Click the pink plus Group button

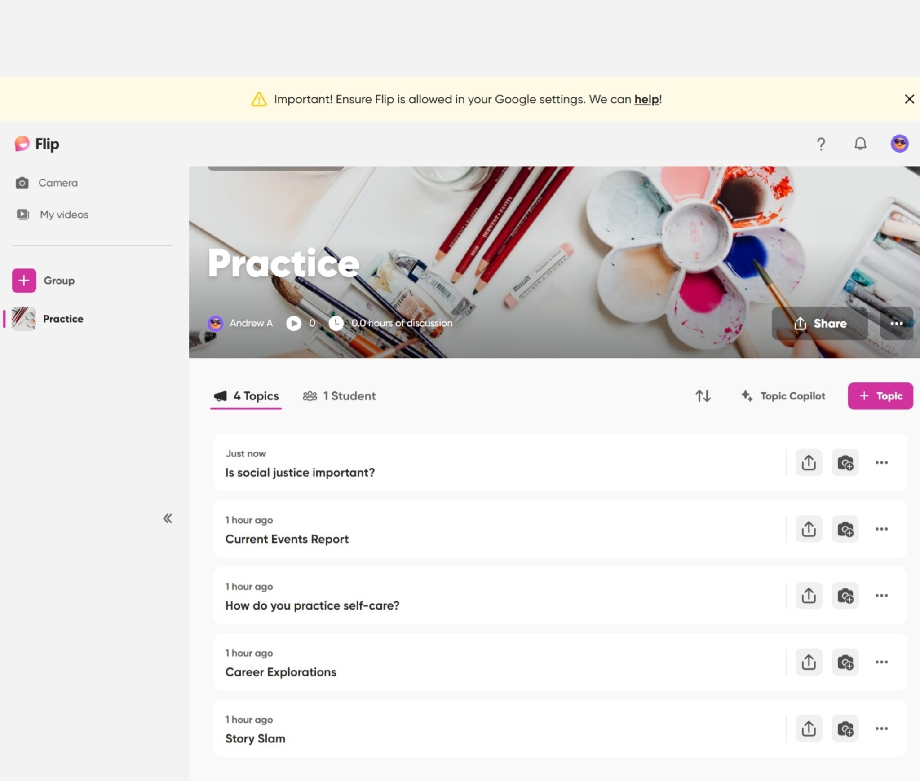coord(24,281)
